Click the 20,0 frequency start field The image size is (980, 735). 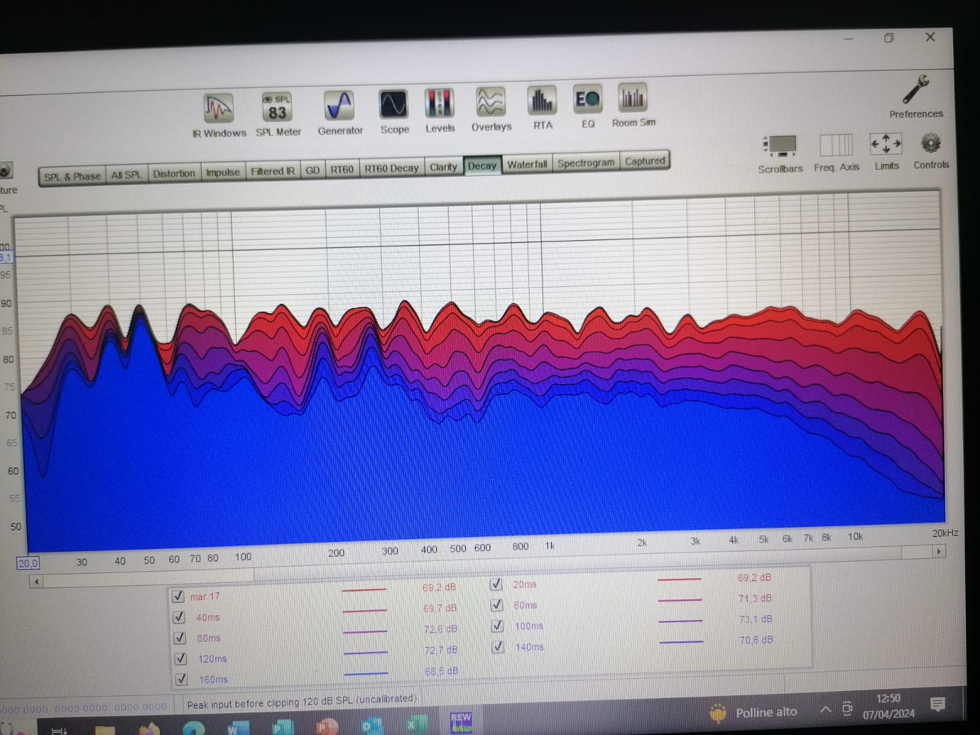pos(28,563)
